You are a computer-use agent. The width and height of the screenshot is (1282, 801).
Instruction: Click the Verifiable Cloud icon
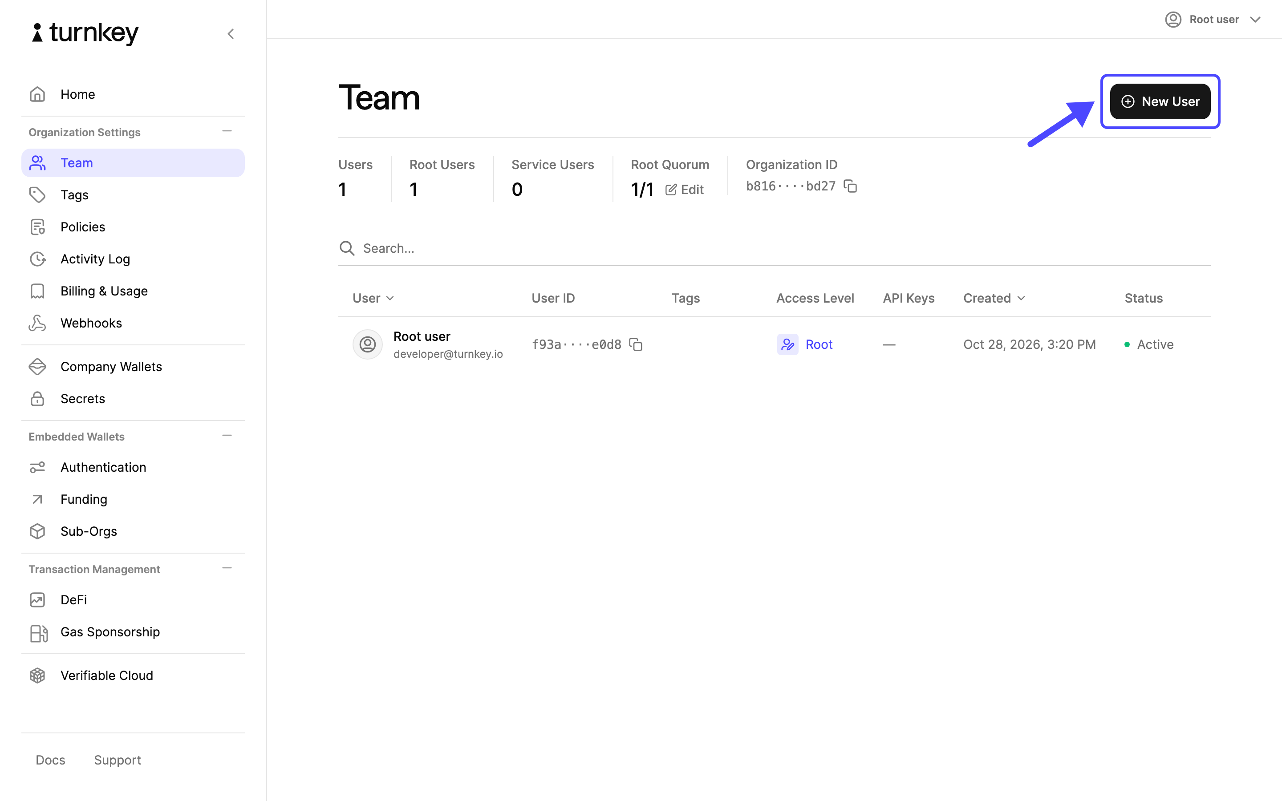[x=37, y=676]
